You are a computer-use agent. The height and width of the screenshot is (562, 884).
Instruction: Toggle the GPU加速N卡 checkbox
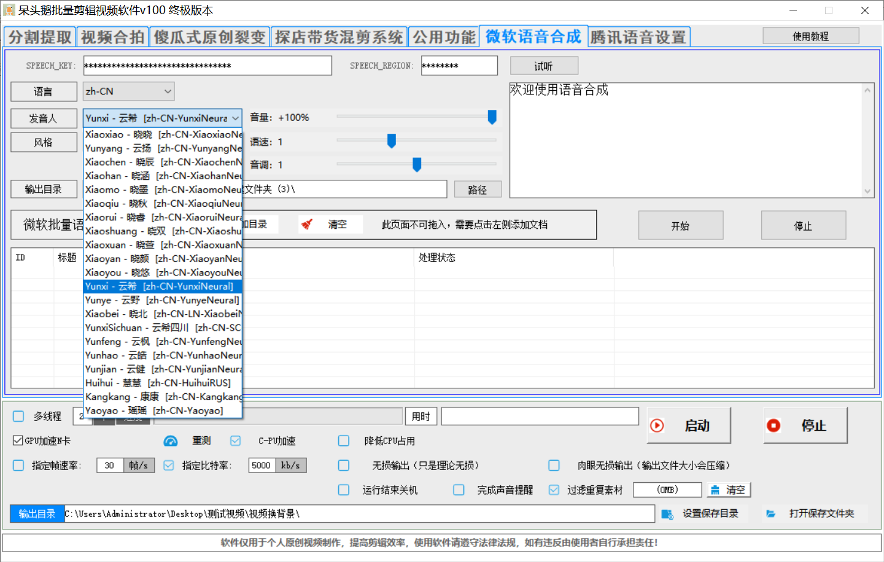point(18,441)
